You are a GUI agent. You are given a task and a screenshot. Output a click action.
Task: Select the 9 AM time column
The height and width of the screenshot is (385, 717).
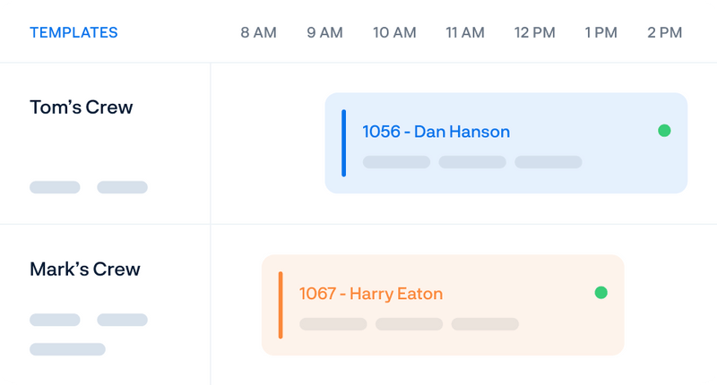point(324,33)
